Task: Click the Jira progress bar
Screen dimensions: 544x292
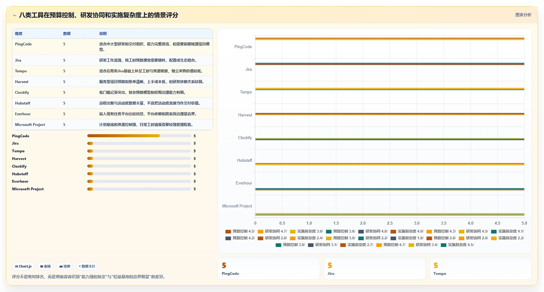Action: click(x=139, y=143)
